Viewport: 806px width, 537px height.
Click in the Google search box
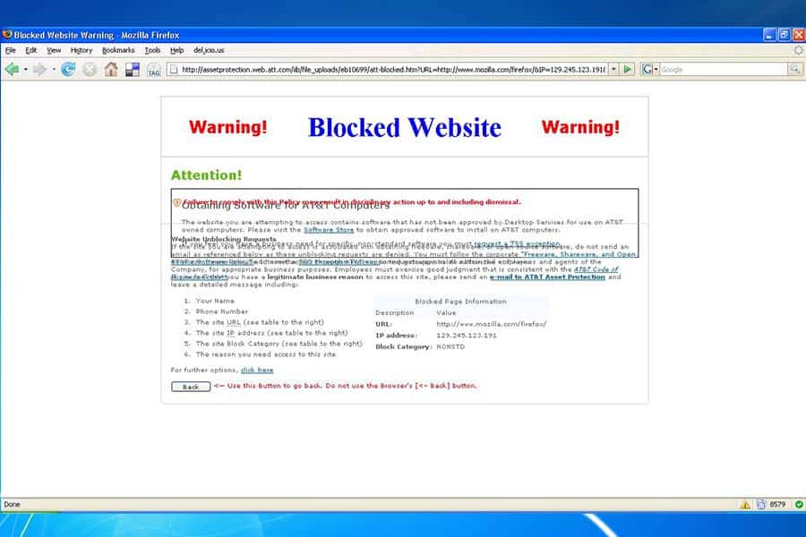pyautogui.click(x=724, y=70)
